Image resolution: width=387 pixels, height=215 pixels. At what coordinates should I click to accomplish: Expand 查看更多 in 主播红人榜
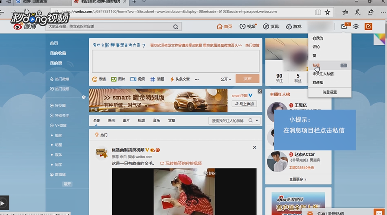pos(298,179)
